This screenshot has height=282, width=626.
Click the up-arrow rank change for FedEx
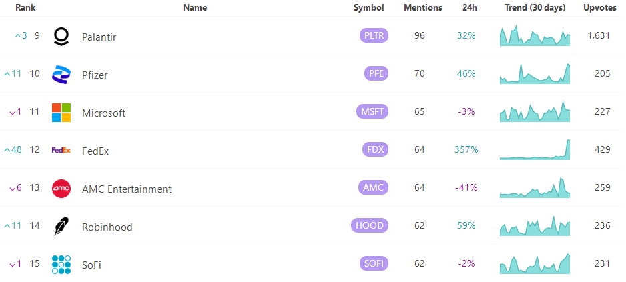pyautogui.click(x=13, y=150)
